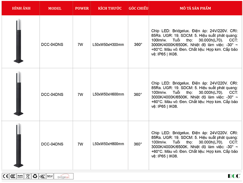Click the GÓC CHIẾU column header
This screenshot has width=243, height=183.
tap(138, 8)
